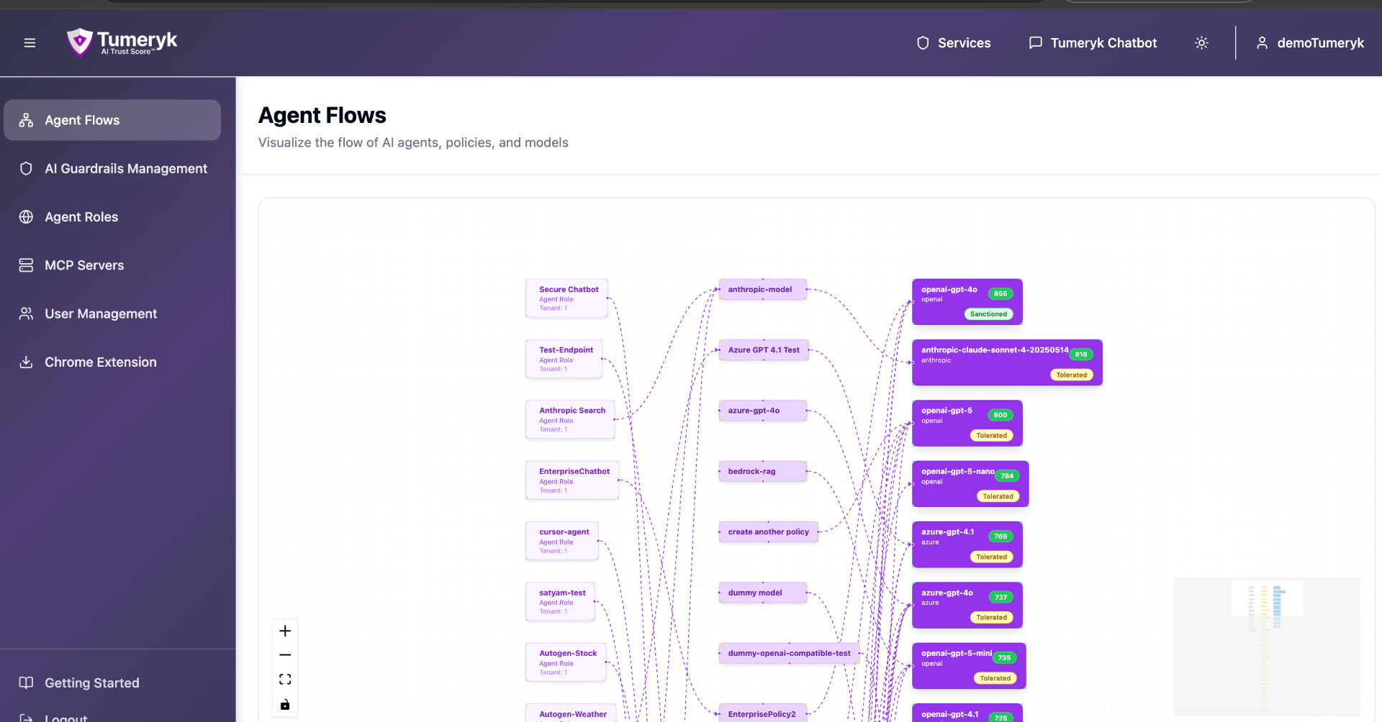
Task: Select the openai-gpt-5-nano model card
Action: tap(970, 484)
